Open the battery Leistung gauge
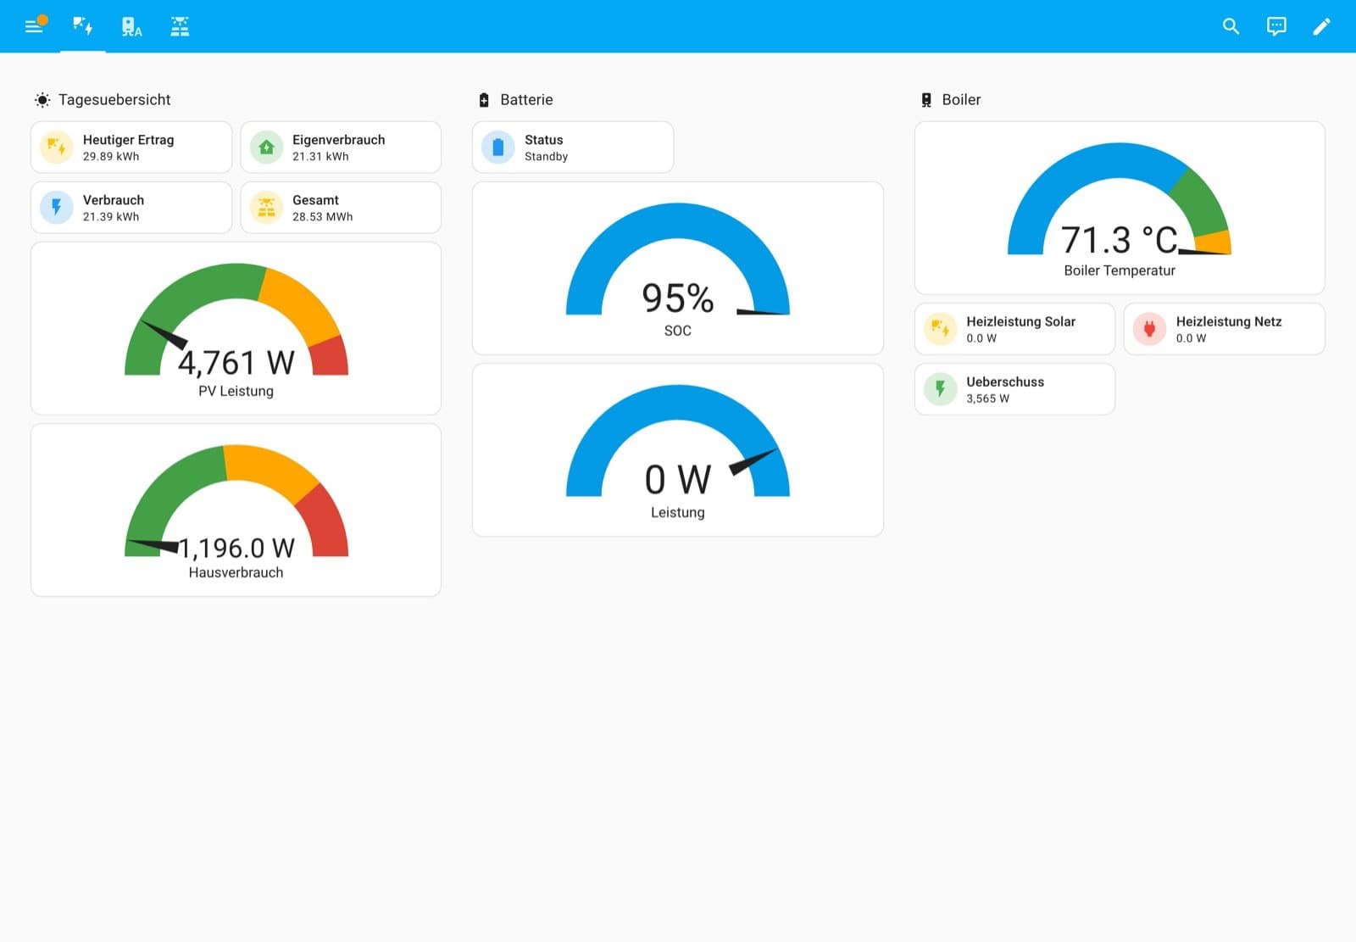Screen dimensions: 1356x942 (678, 449)
